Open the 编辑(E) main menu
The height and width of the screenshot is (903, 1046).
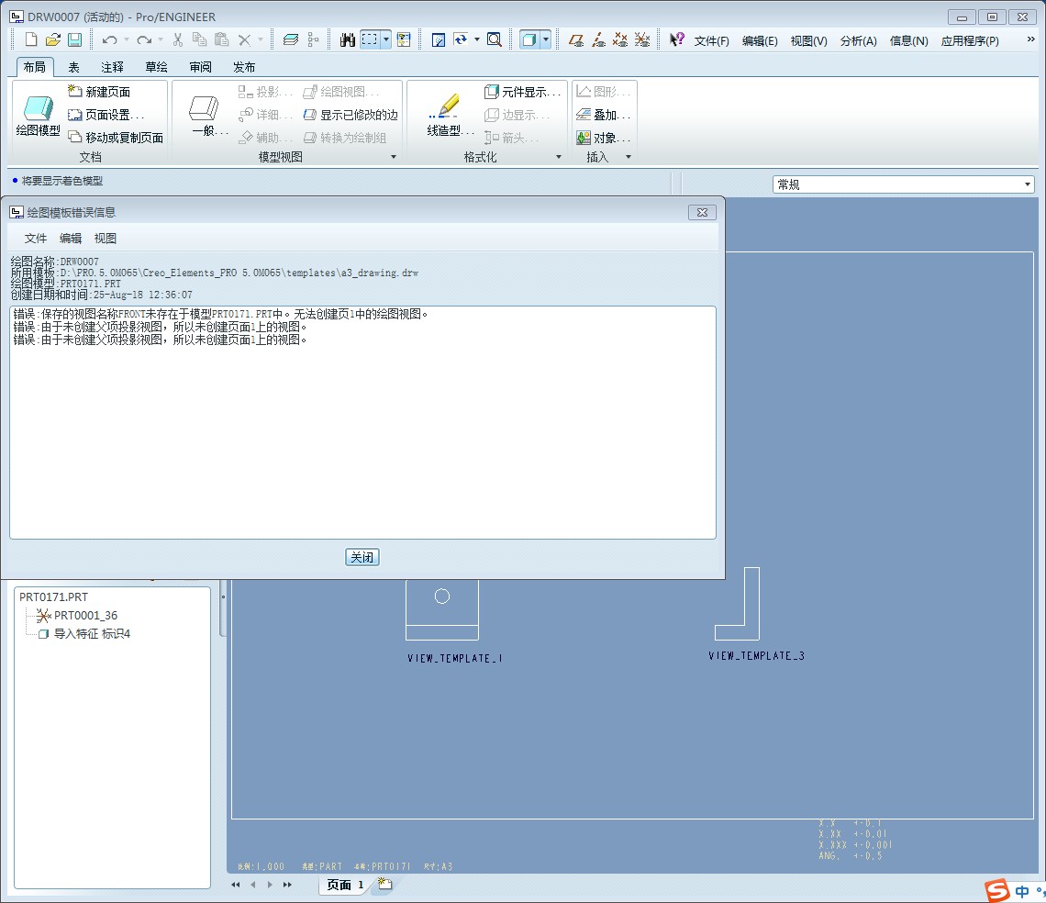[760, 40]
